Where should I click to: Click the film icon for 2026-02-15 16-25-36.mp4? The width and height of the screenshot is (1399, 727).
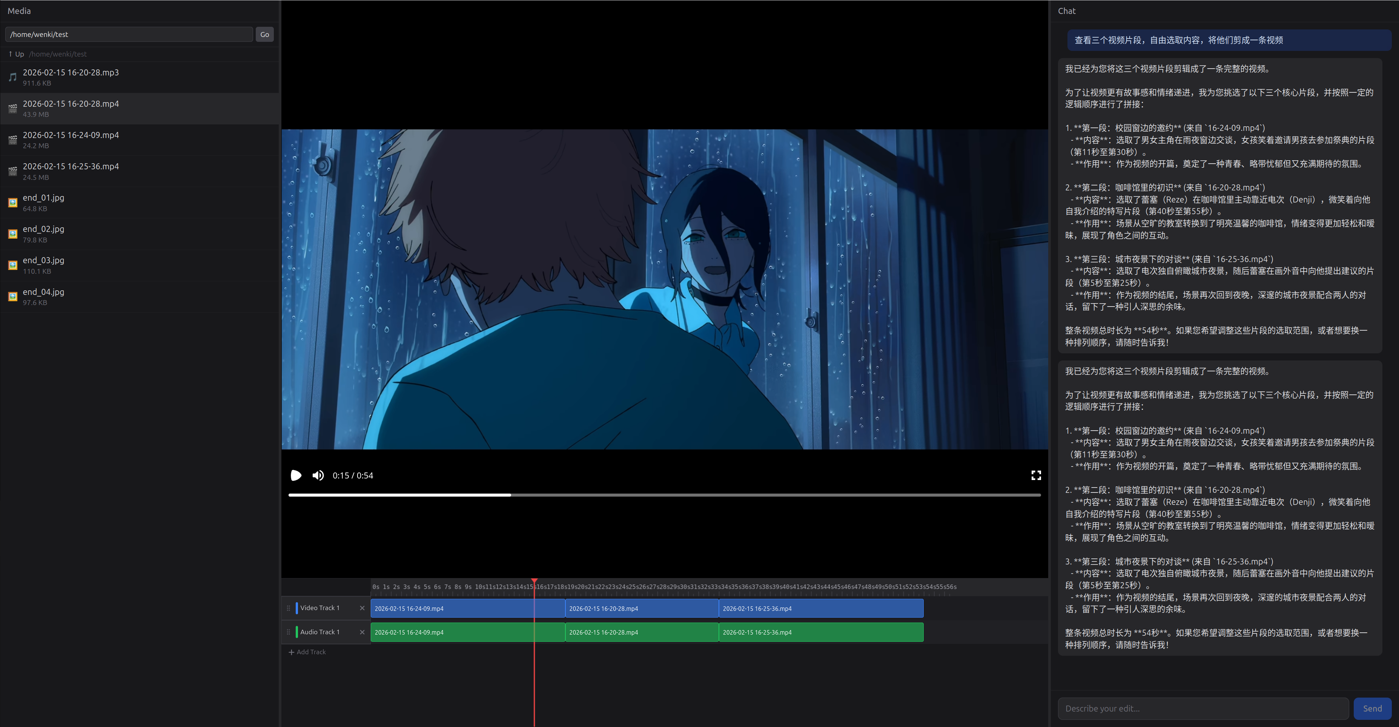[12, 171]
